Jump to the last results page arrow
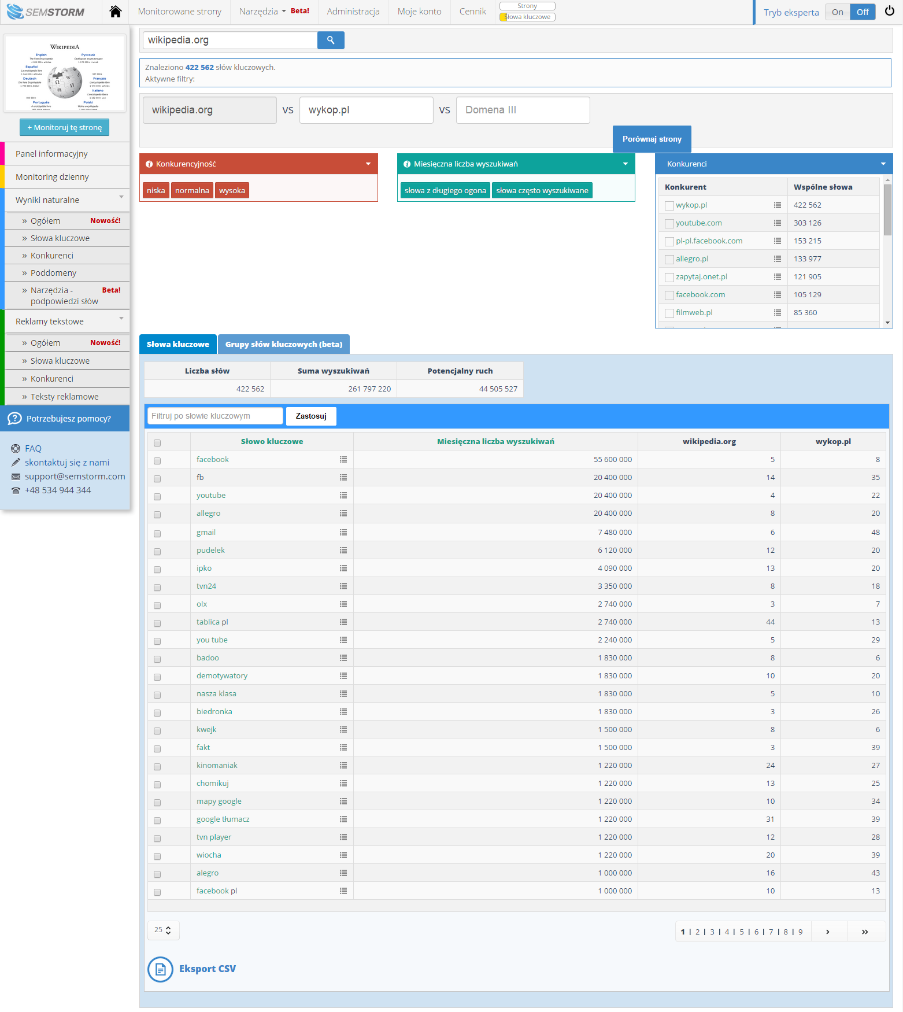903x1012 pixels. [865, 932]
